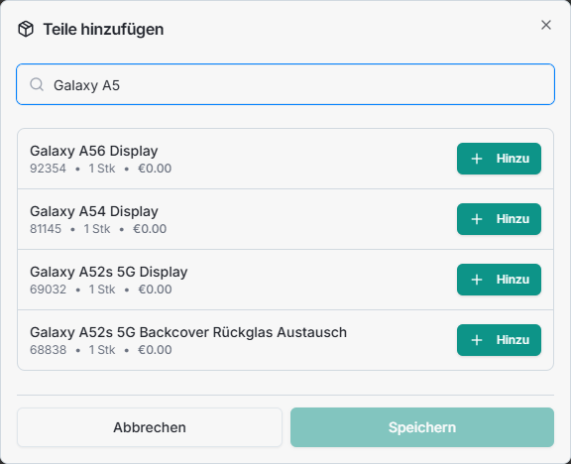
Task: Click the Teile hinzufügen dialog heading
Action: pyautogui.click(x=103, y=29)
